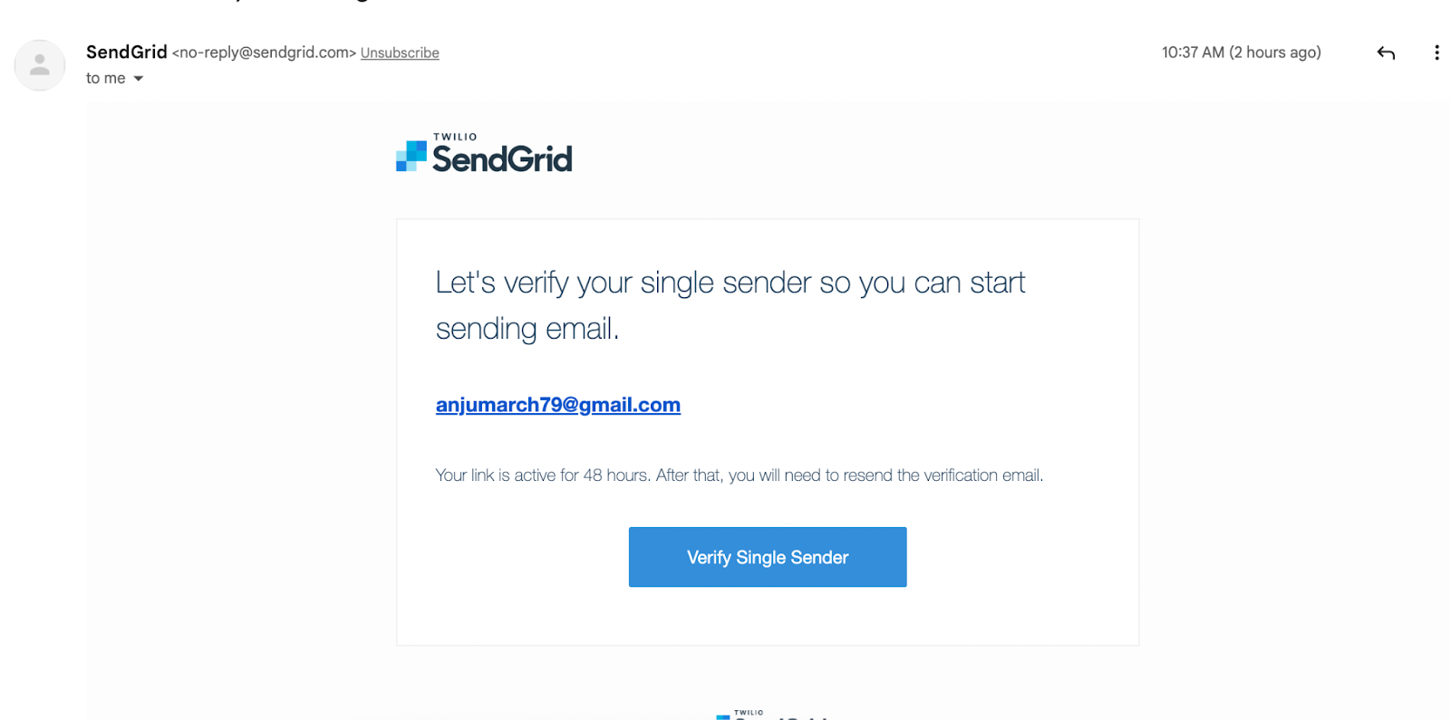Open the anjumarch79@gmail.com link
The width and height of the screenshot is (1450, 720).
[x=558, y=405]
